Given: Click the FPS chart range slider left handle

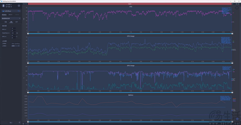Looking at the screenshot, I should (28, 33).
